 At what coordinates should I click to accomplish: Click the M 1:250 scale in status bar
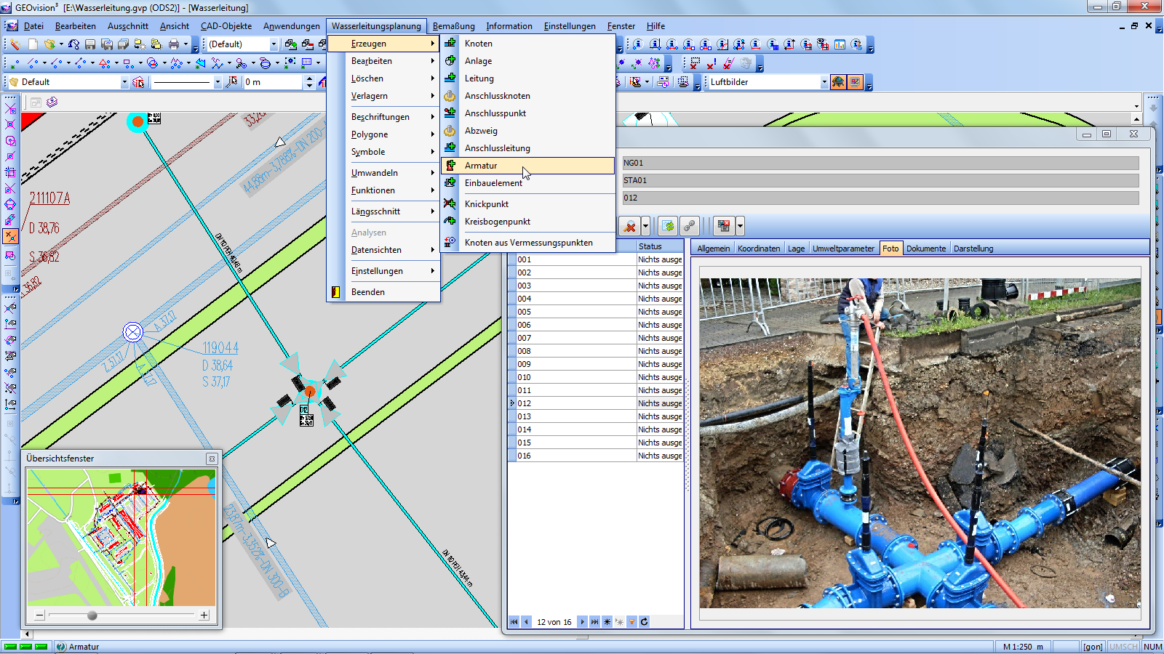click(x=1023, y=647)
